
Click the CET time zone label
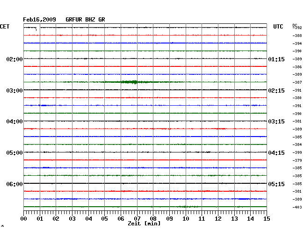(x=5, y=27)
